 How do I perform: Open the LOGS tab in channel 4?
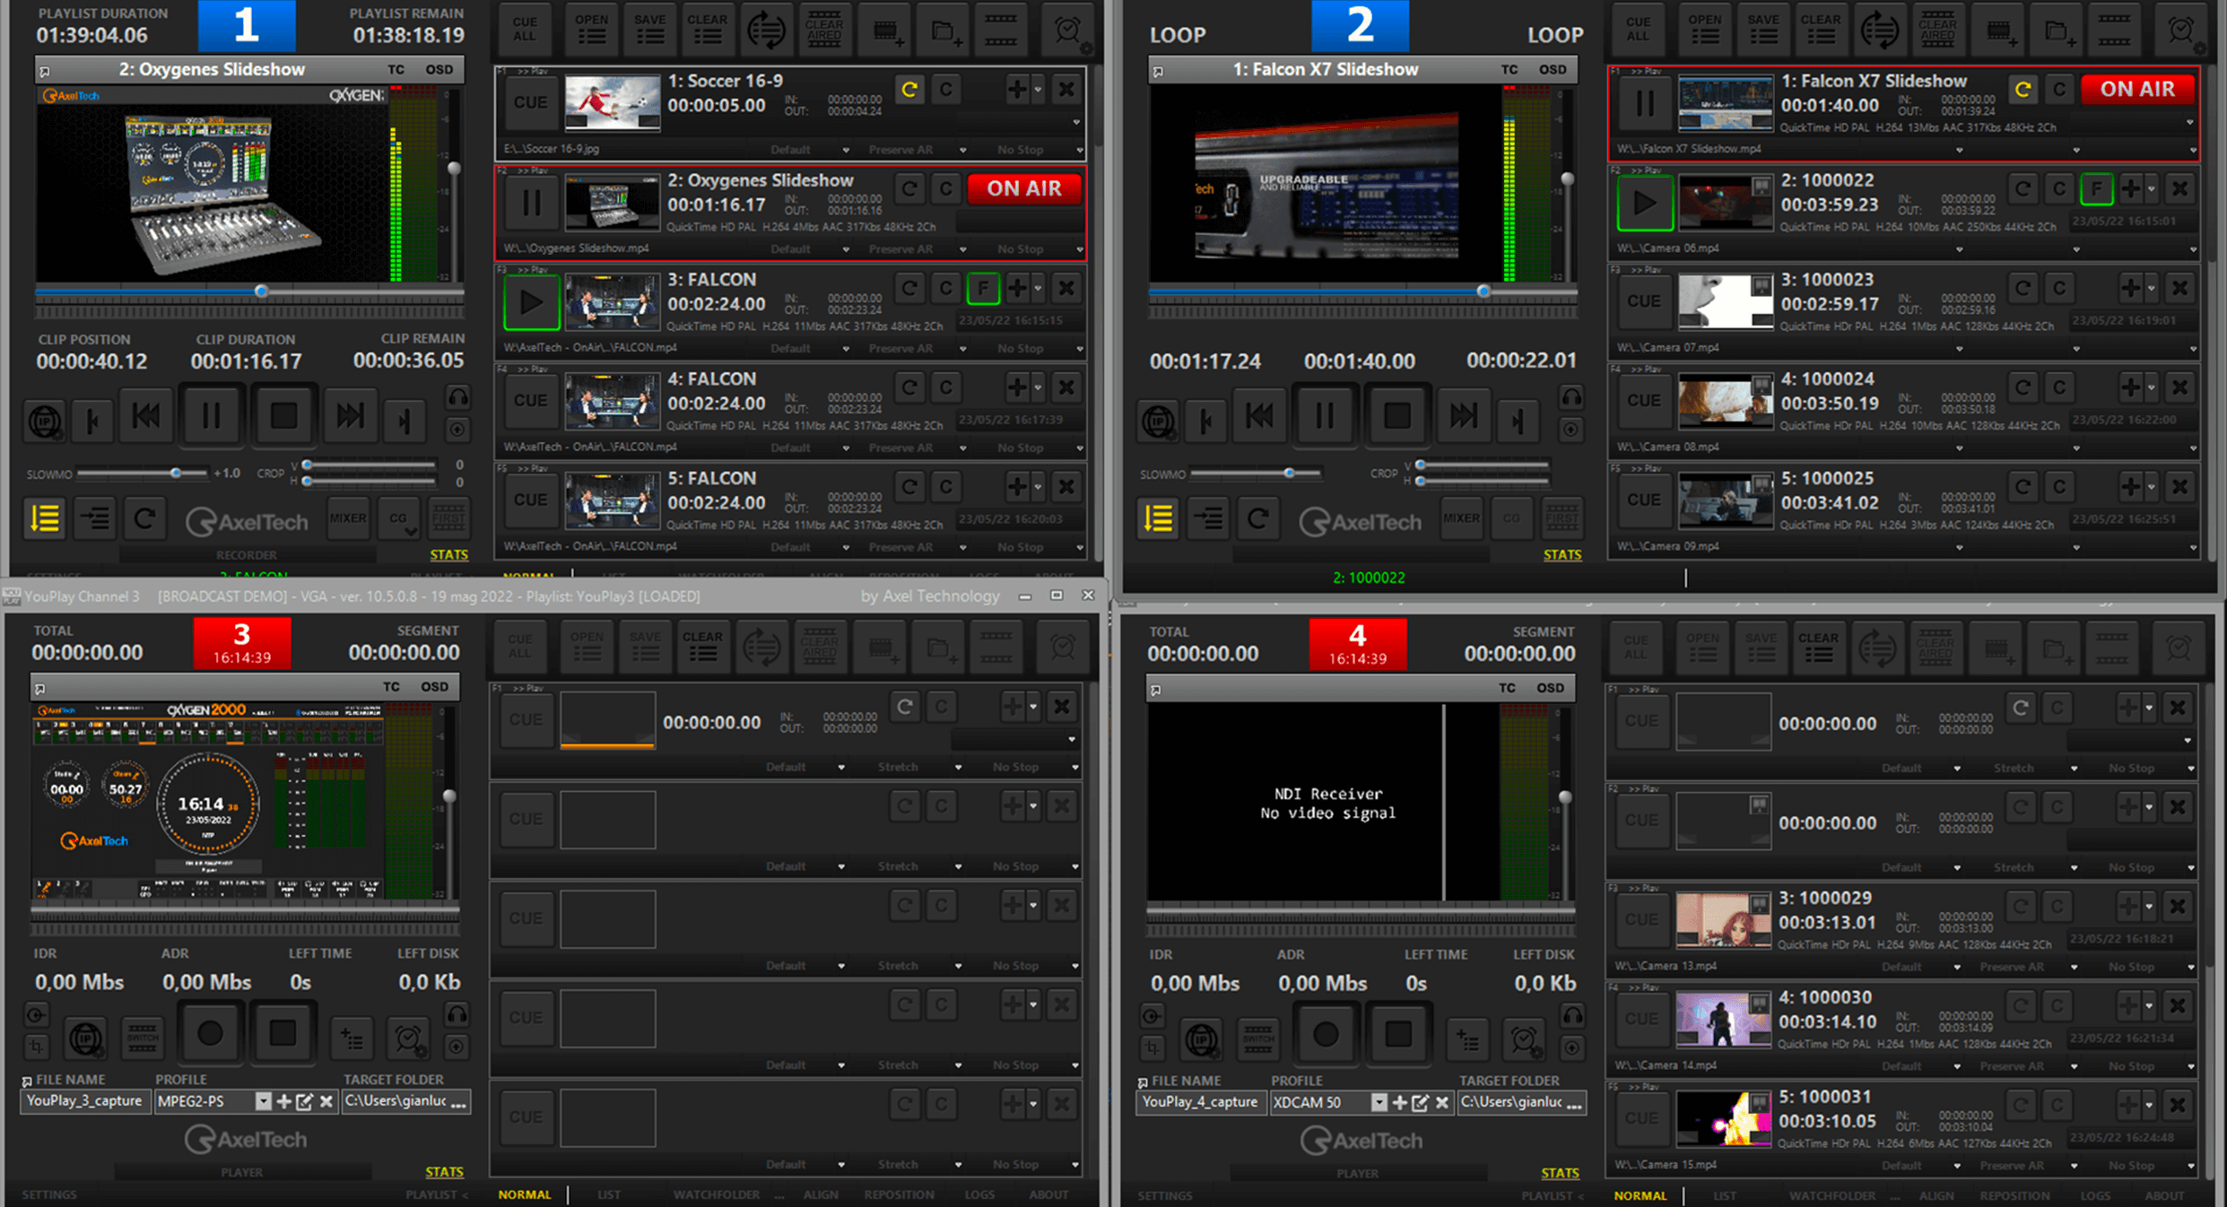coord(2094,1195)
